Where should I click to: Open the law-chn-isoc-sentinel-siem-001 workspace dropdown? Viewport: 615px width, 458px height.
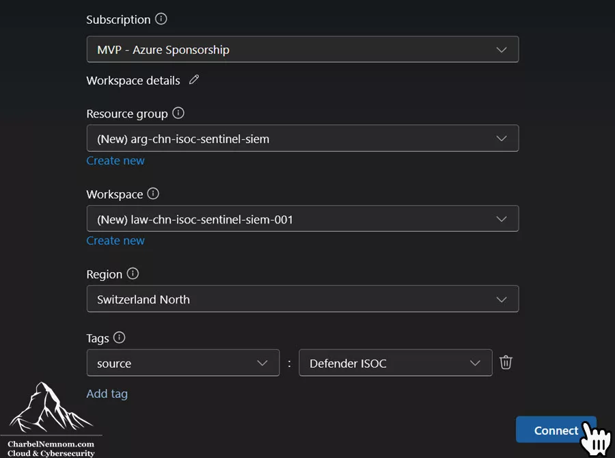(x=303, y=219)
